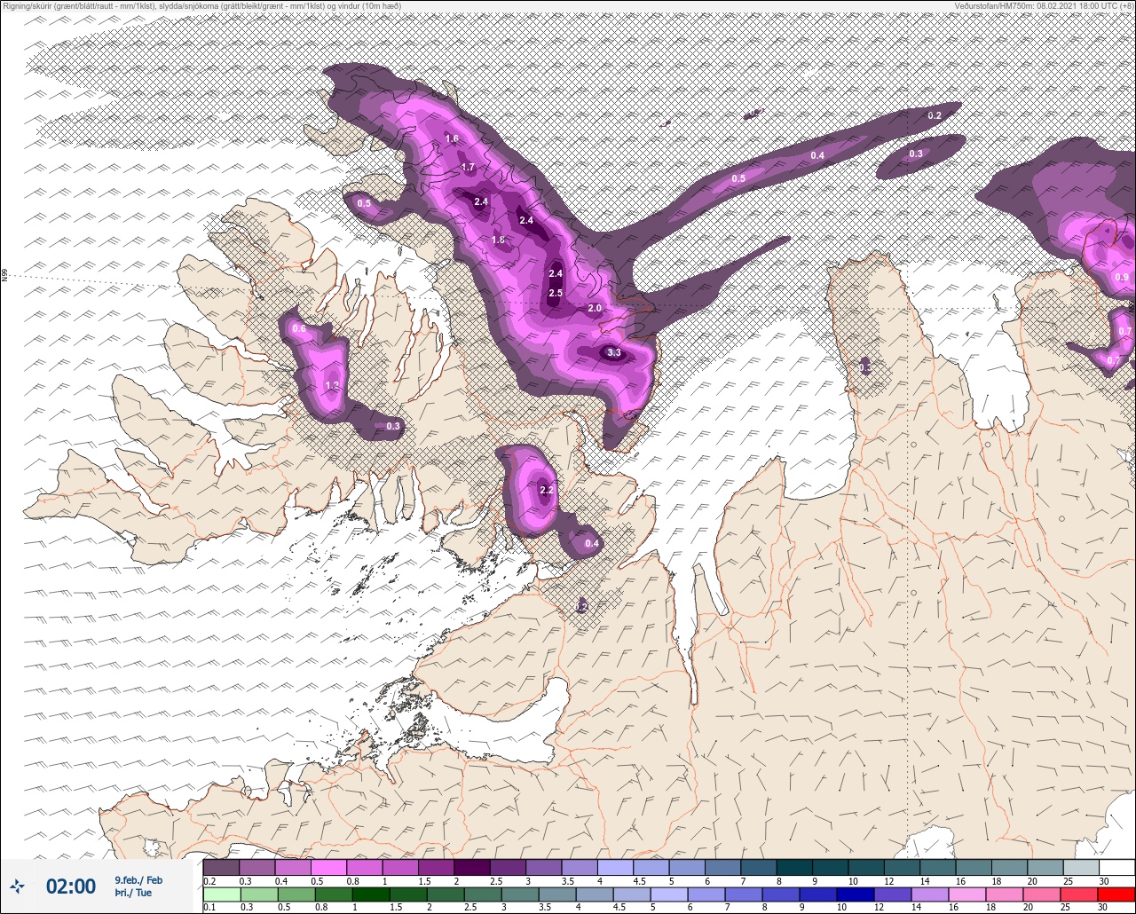
Task: Click the 2.0 value label on the map
Action: click(595, 308)
